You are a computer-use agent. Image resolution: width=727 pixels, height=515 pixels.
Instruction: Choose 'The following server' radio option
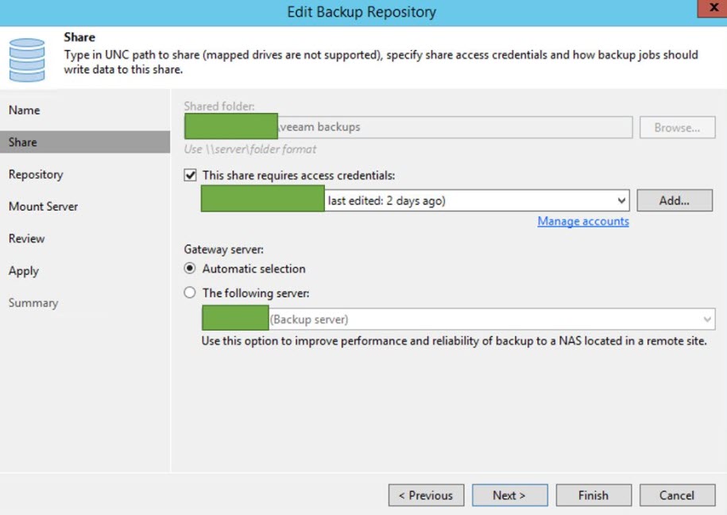coord(190,292)
